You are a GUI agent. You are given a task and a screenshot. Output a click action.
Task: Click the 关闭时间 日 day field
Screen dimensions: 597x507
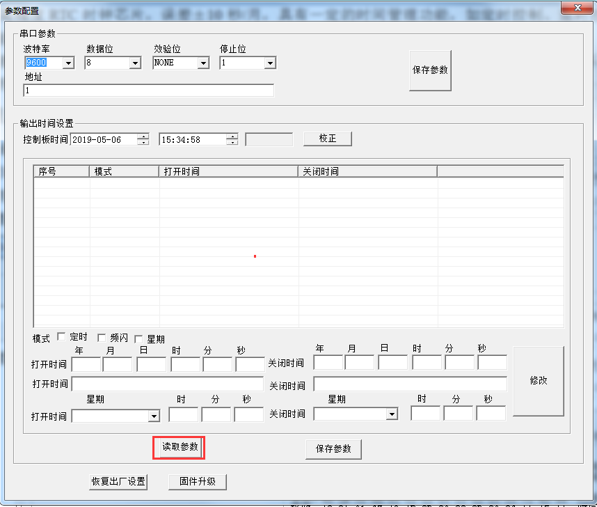point(393,363)
